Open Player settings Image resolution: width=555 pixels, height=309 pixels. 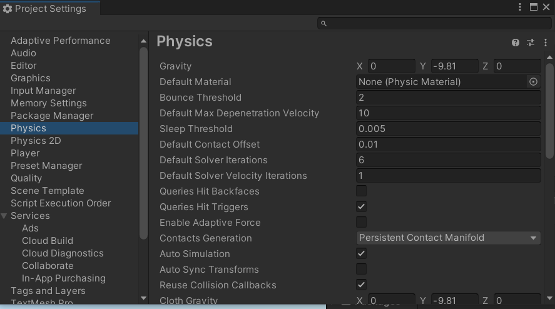[25, 153]
